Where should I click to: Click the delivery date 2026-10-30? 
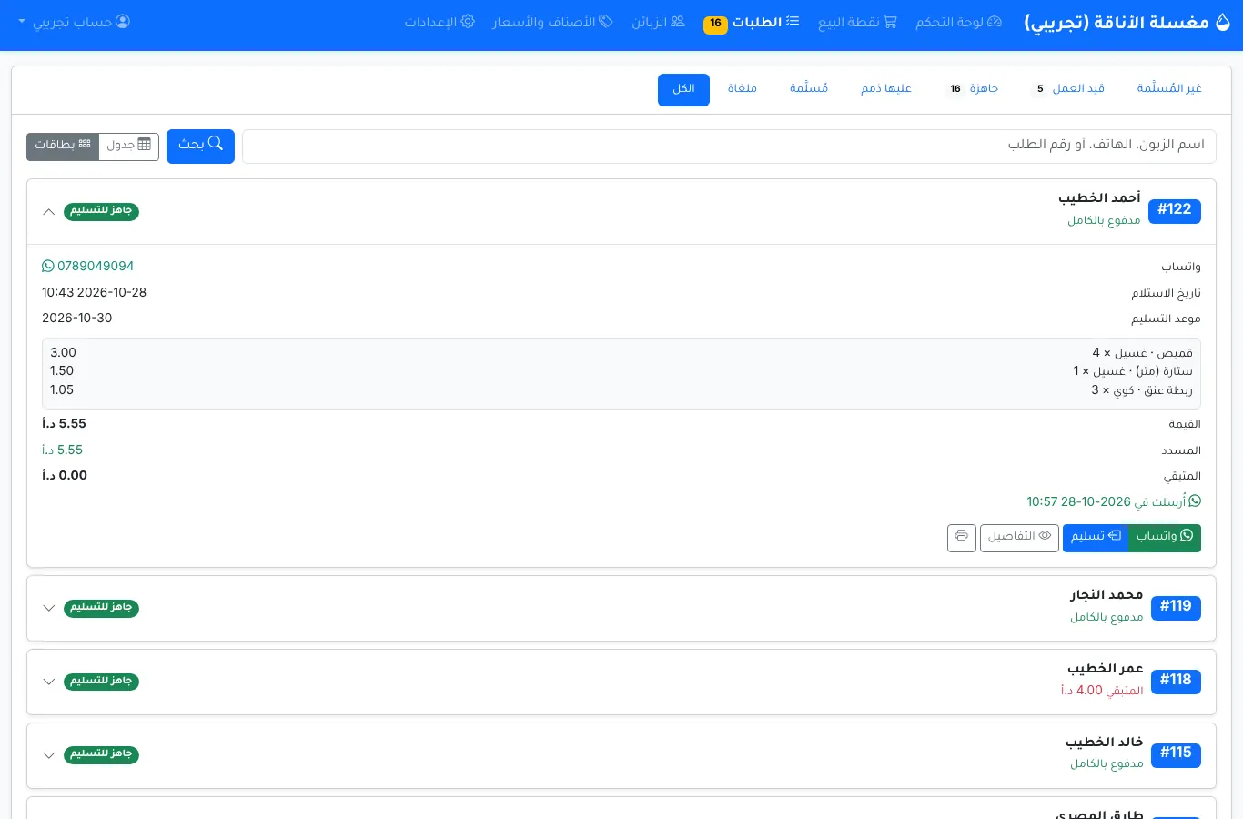77,318
